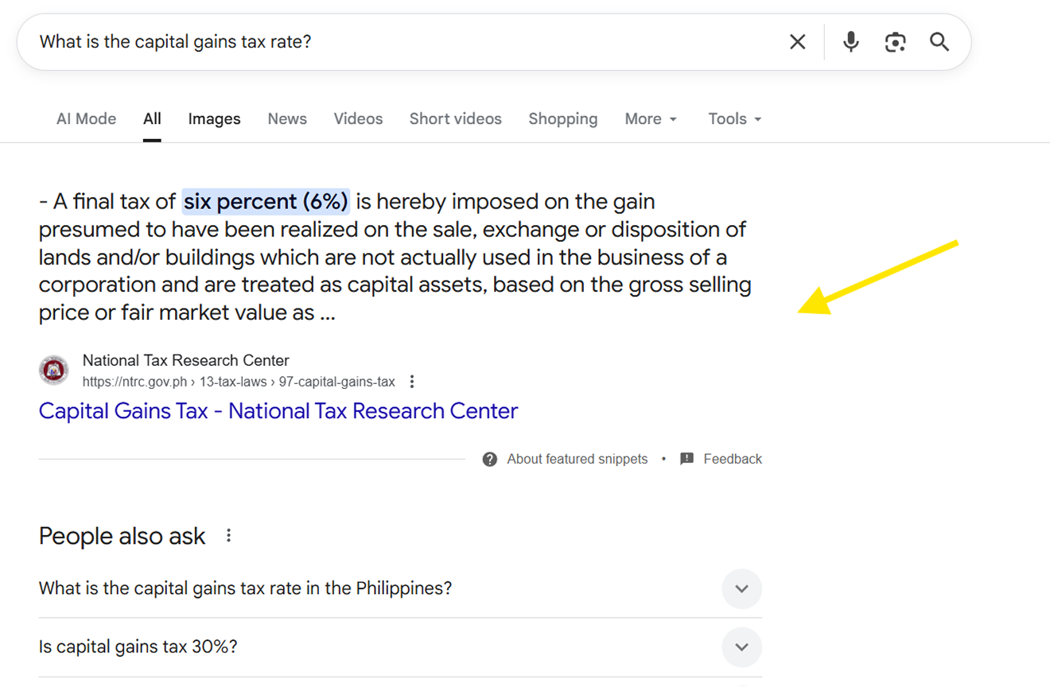The image size is (1050, 687).
Task: Switch to the Images tab
Action: 214,119
